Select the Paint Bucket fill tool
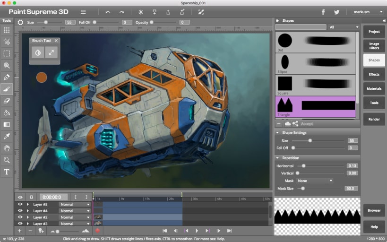The image size is (387, 242). 7,112
